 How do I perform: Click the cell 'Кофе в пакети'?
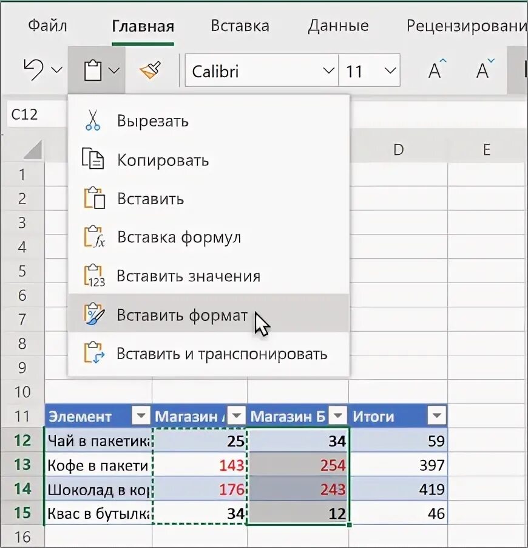click(x=98, y=465)
